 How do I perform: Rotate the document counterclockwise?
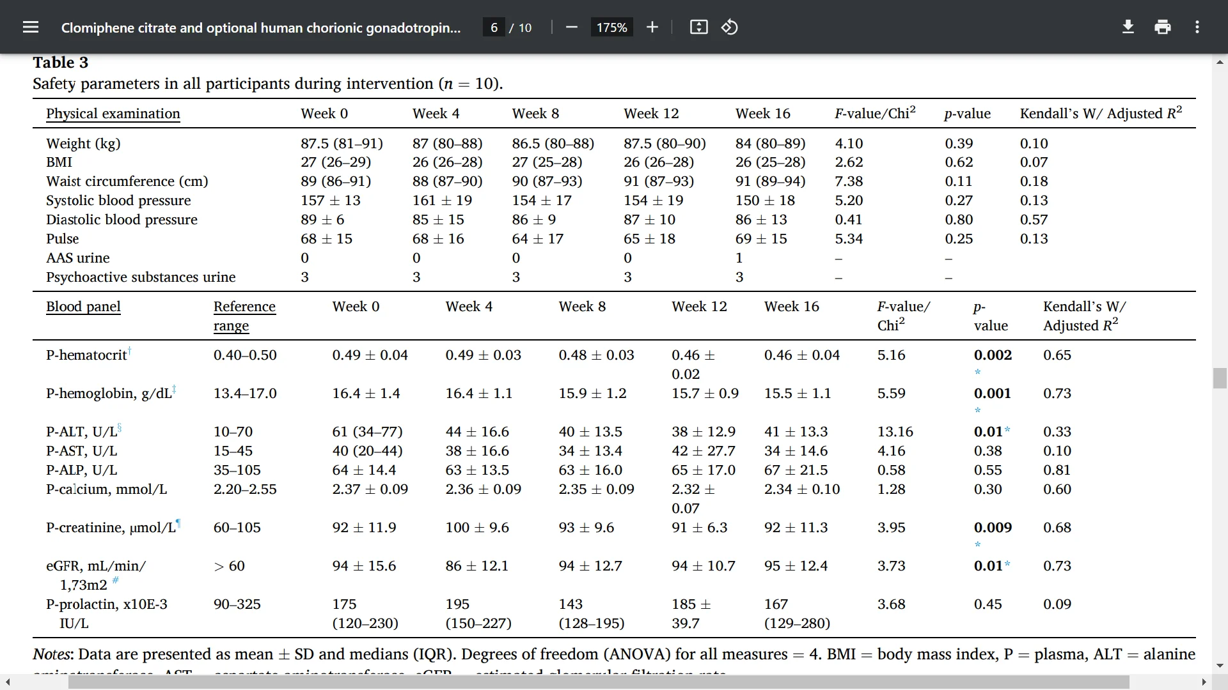click(730, 27)
